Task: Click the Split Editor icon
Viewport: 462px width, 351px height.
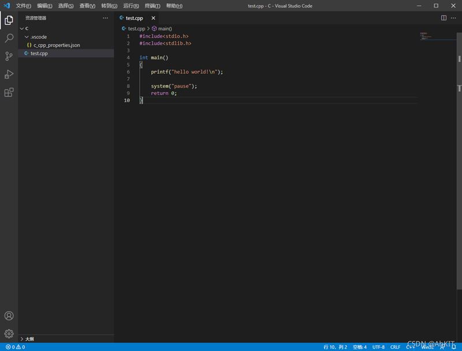Action: click(x=444, y=18)
